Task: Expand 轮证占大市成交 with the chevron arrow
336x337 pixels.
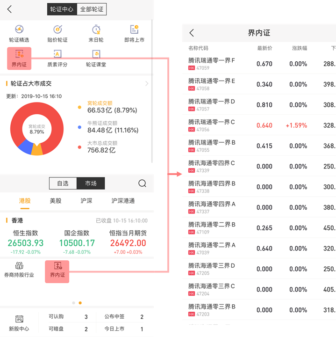Action: tap(147, 83)
